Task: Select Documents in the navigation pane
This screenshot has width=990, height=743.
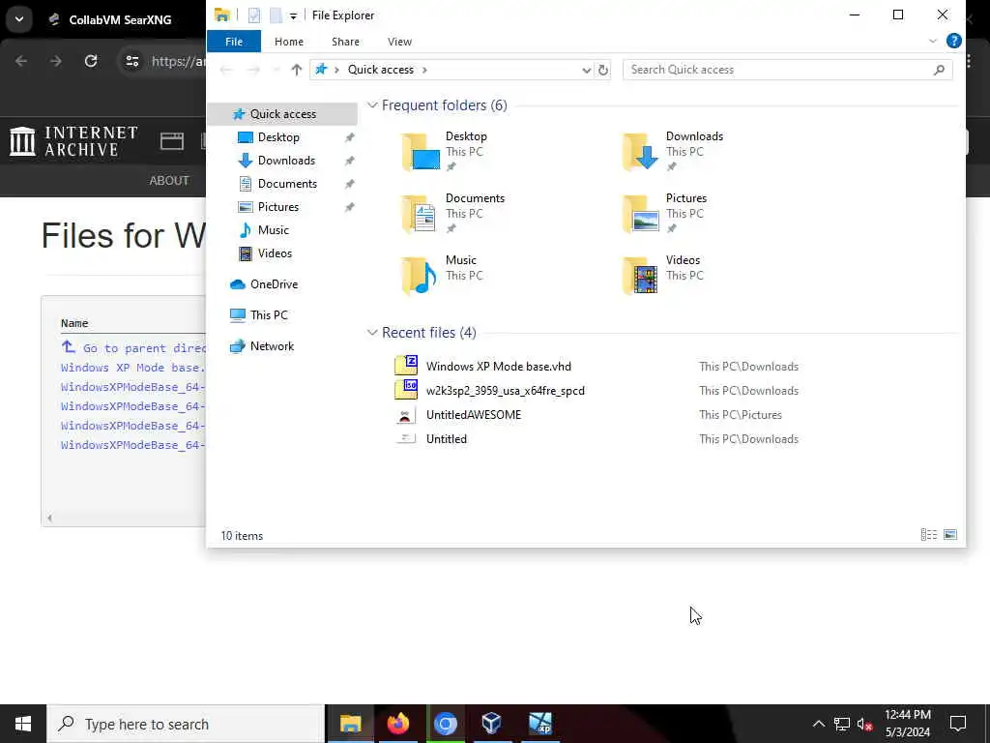Action: click(287, 184)
